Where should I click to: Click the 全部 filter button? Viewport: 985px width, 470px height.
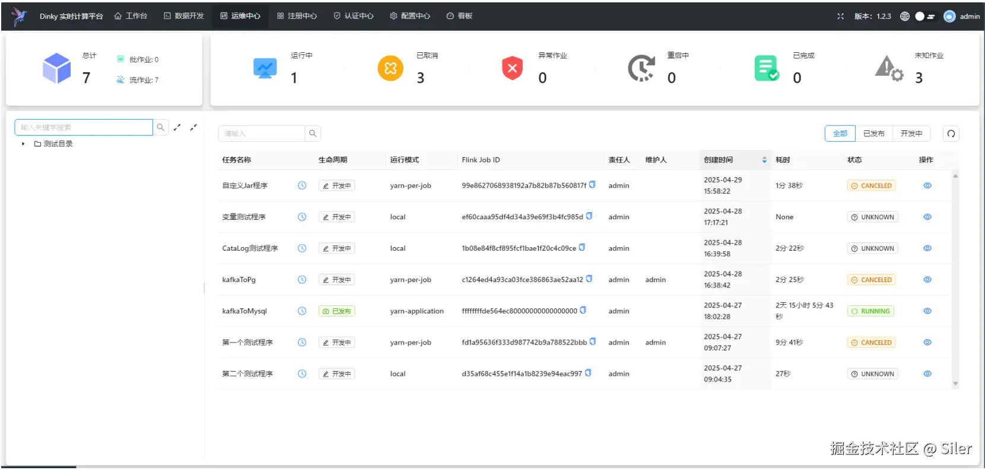click(840, 133)
